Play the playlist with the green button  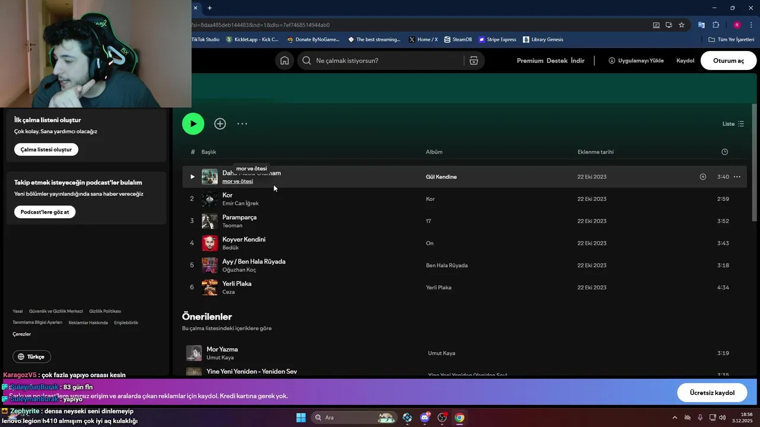point(193,124)
